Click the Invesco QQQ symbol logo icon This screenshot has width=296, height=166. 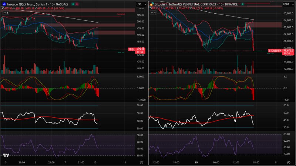(x=4, y=4)
